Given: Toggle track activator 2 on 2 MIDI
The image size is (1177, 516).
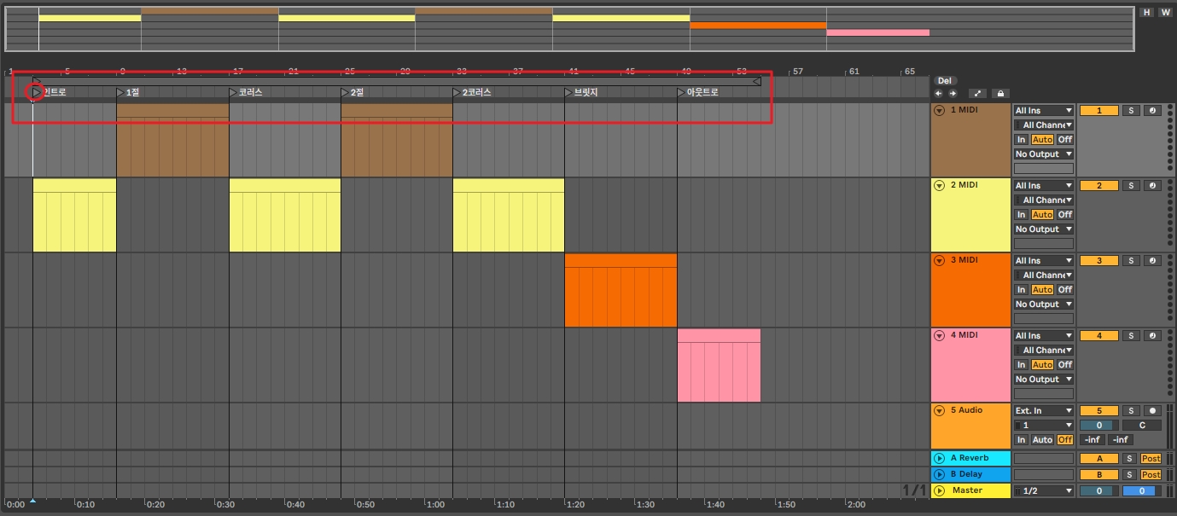Looking at the screenshot, I should coord(1098,186).
